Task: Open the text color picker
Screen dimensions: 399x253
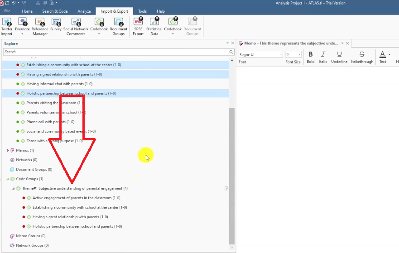Action: (x=389, y=54)
